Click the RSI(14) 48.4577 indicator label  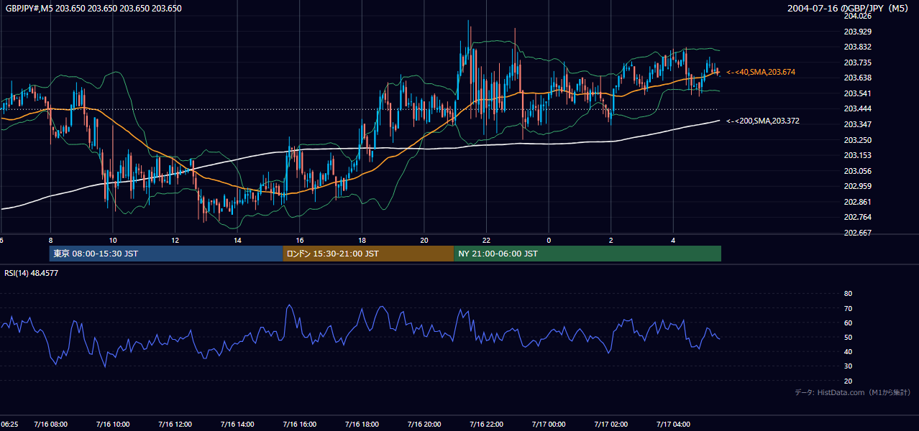(x=32, y=273)
